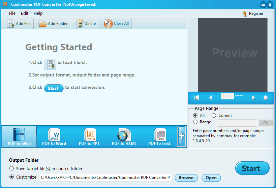This screenshot has height=188, width=276.
Task: Go to next preview page
Action: click(253, 98)
